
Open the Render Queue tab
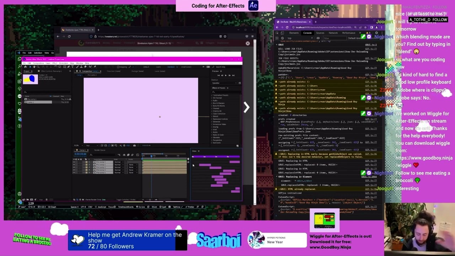100,150
